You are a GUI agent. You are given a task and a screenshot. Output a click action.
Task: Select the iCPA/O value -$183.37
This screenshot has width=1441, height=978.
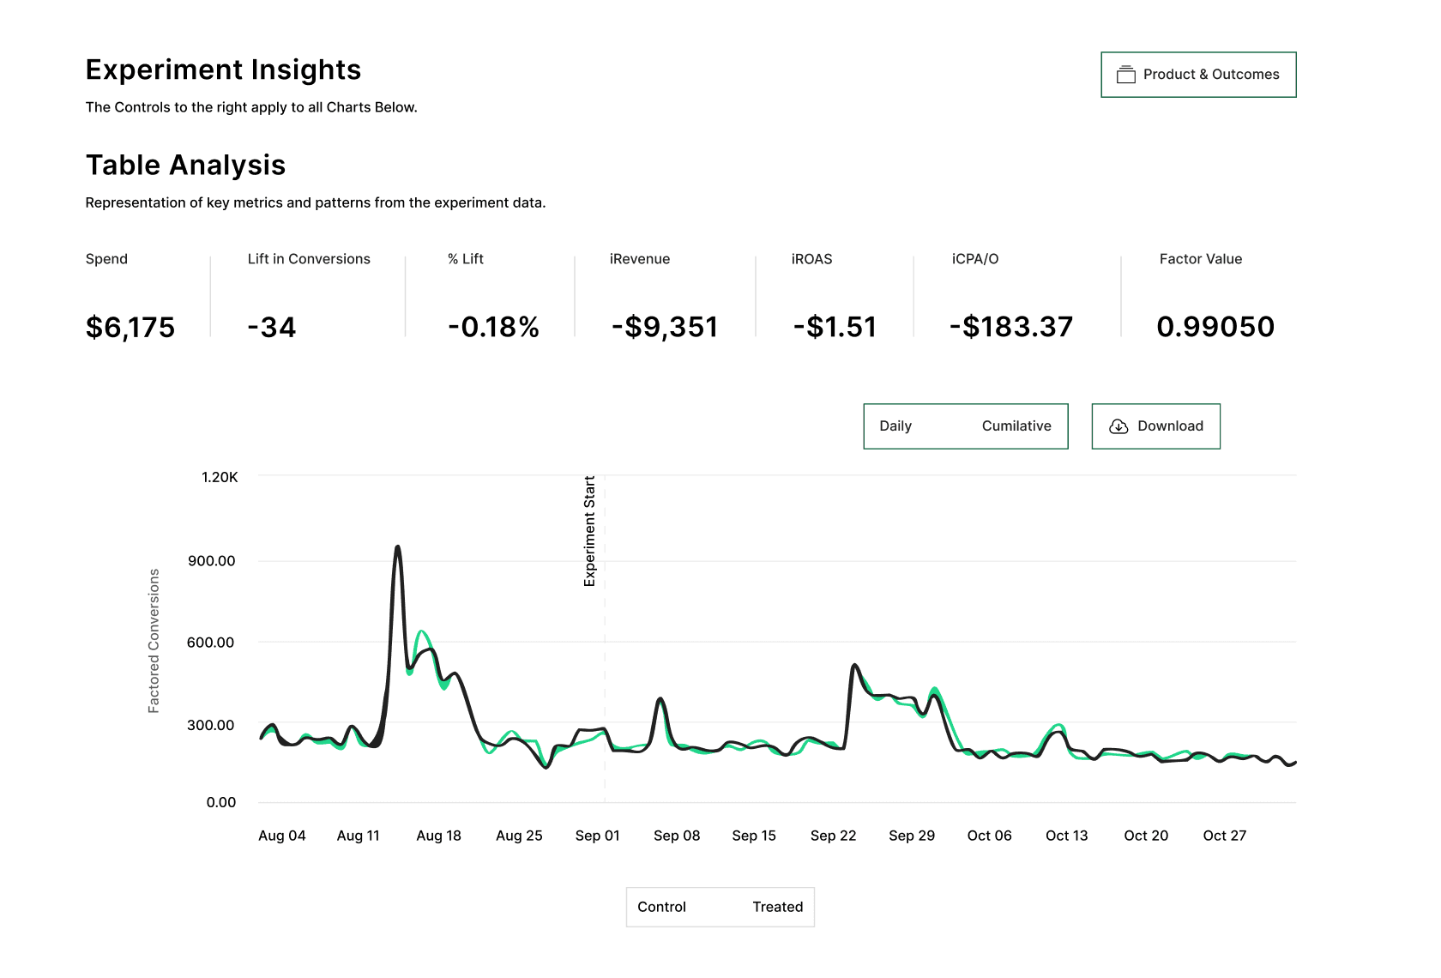(x=1011, y=327)
